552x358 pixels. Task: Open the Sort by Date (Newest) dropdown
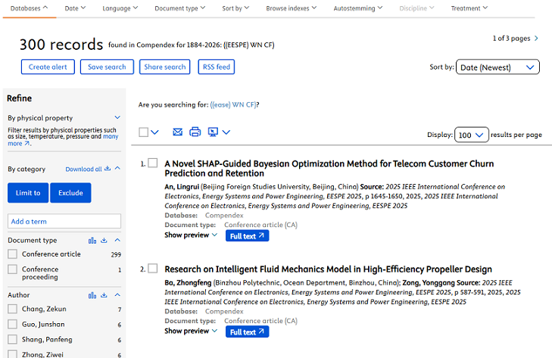coord(498,67)
